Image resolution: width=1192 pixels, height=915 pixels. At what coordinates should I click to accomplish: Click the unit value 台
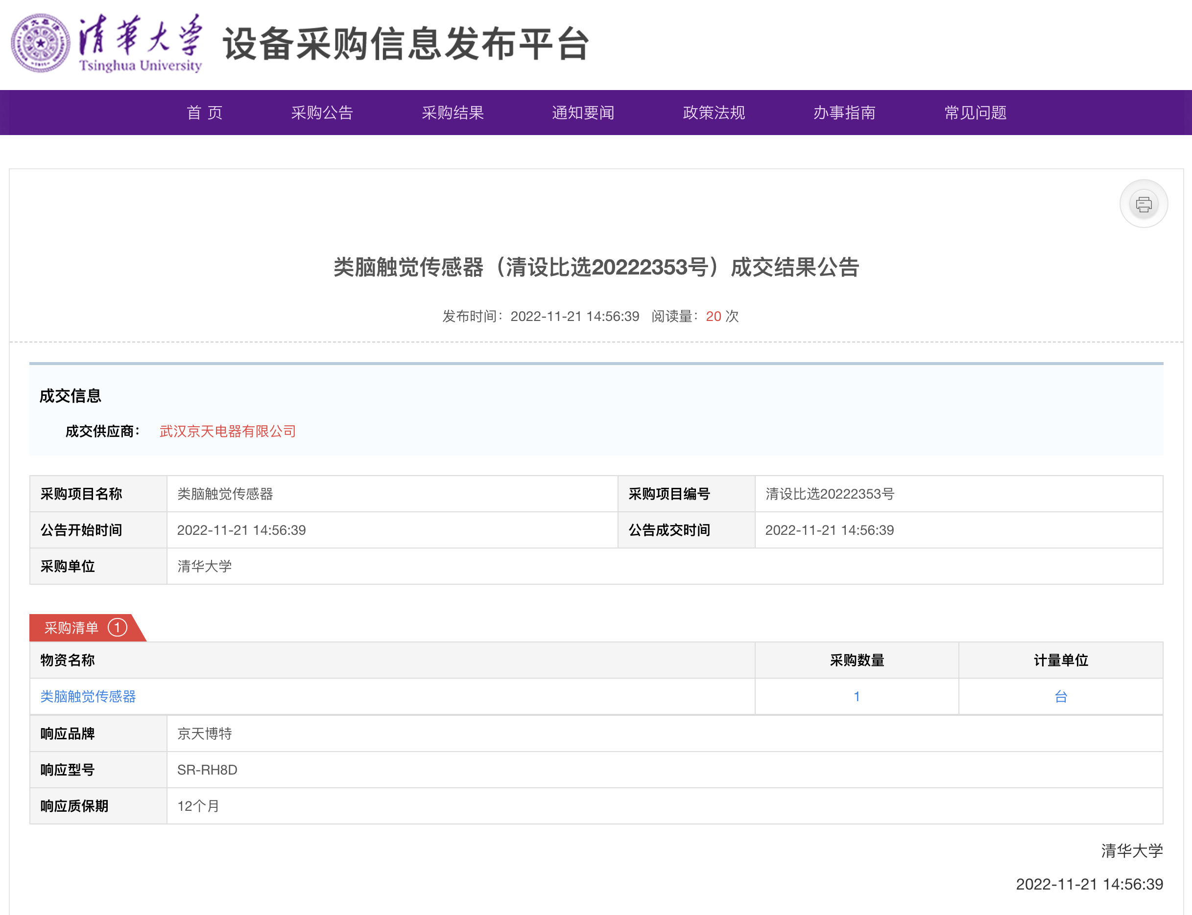pos(1060,696)
